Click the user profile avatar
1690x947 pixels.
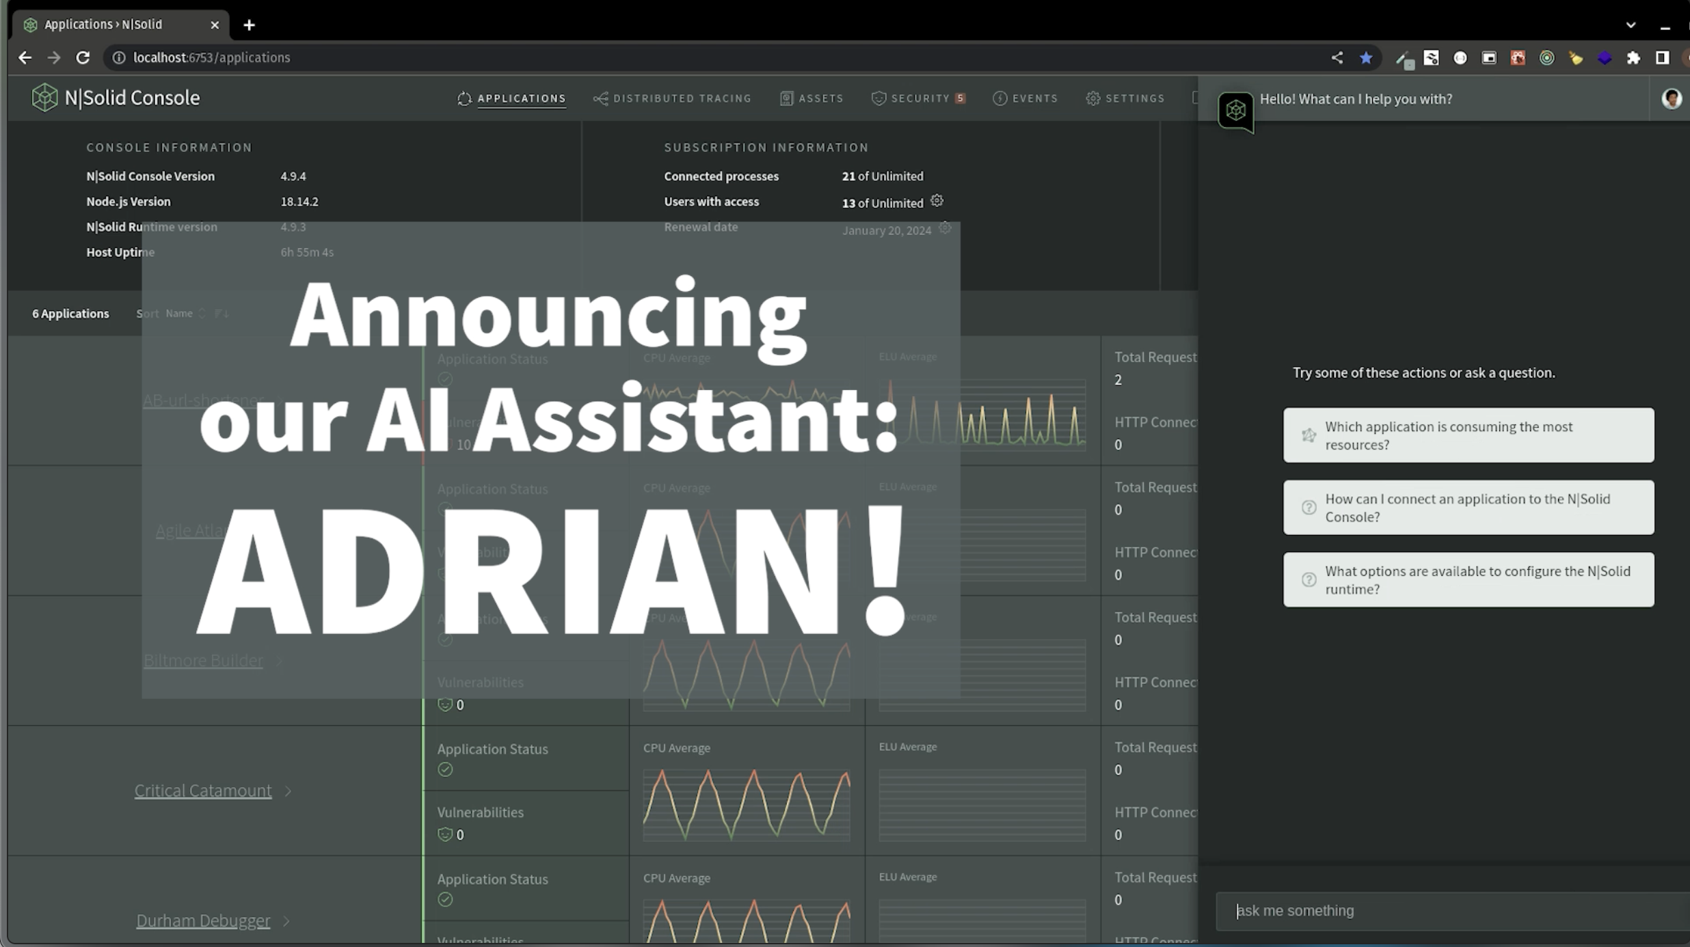coord(1671,99)
